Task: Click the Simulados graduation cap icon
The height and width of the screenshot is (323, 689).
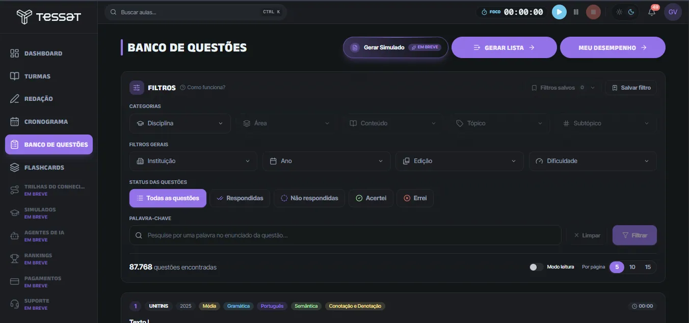Action: tap(15, 213)
